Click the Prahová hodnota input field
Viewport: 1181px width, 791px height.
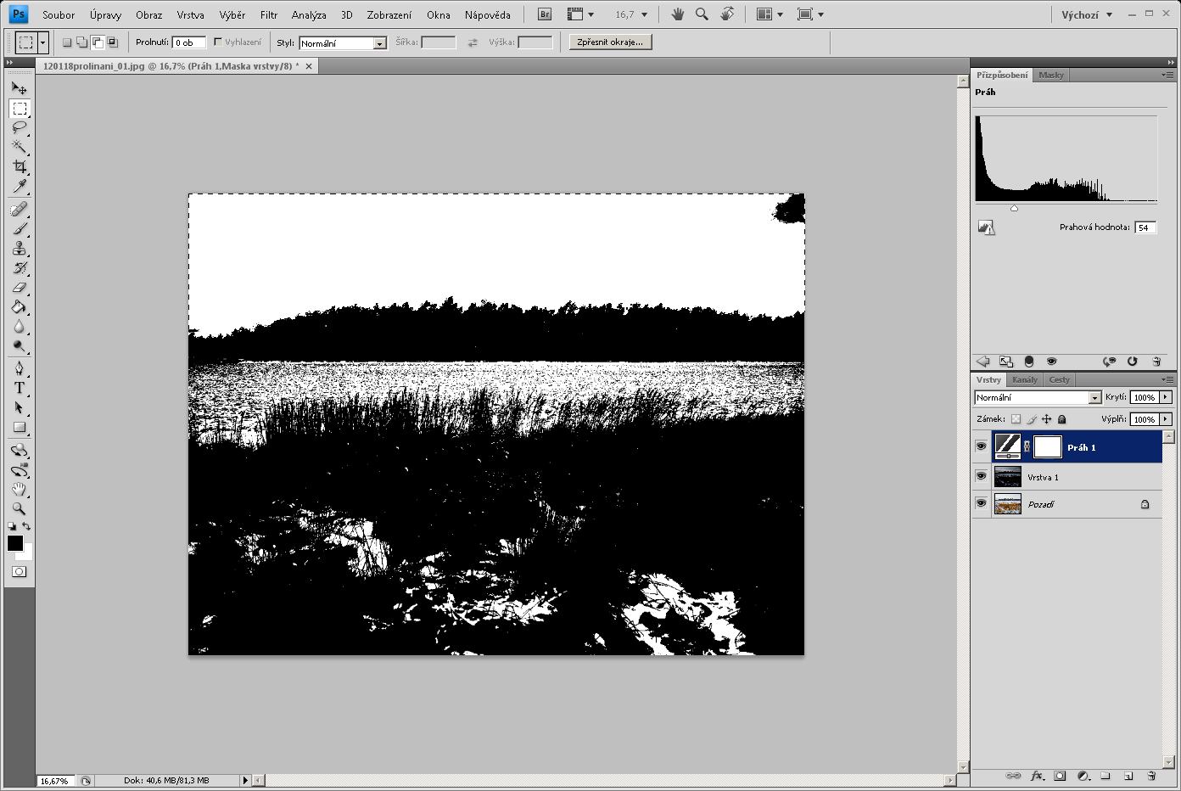[x=1145, y=227]
